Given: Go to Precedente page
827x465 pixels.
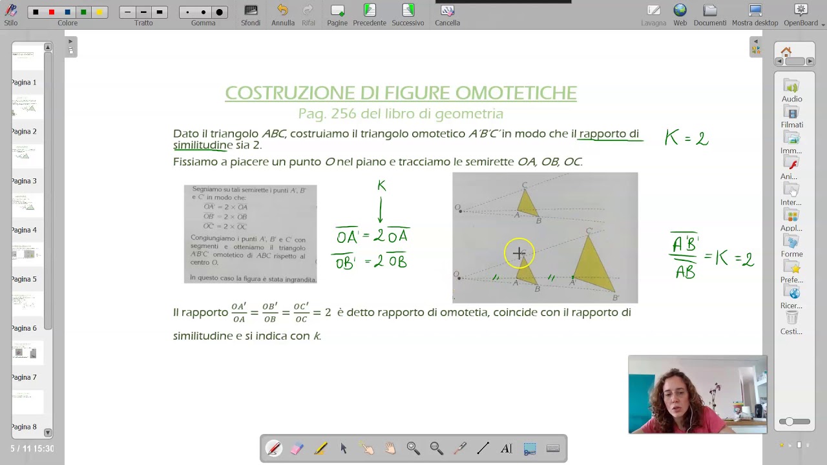Looking at the screenshot, I should [x=370, y=15].
